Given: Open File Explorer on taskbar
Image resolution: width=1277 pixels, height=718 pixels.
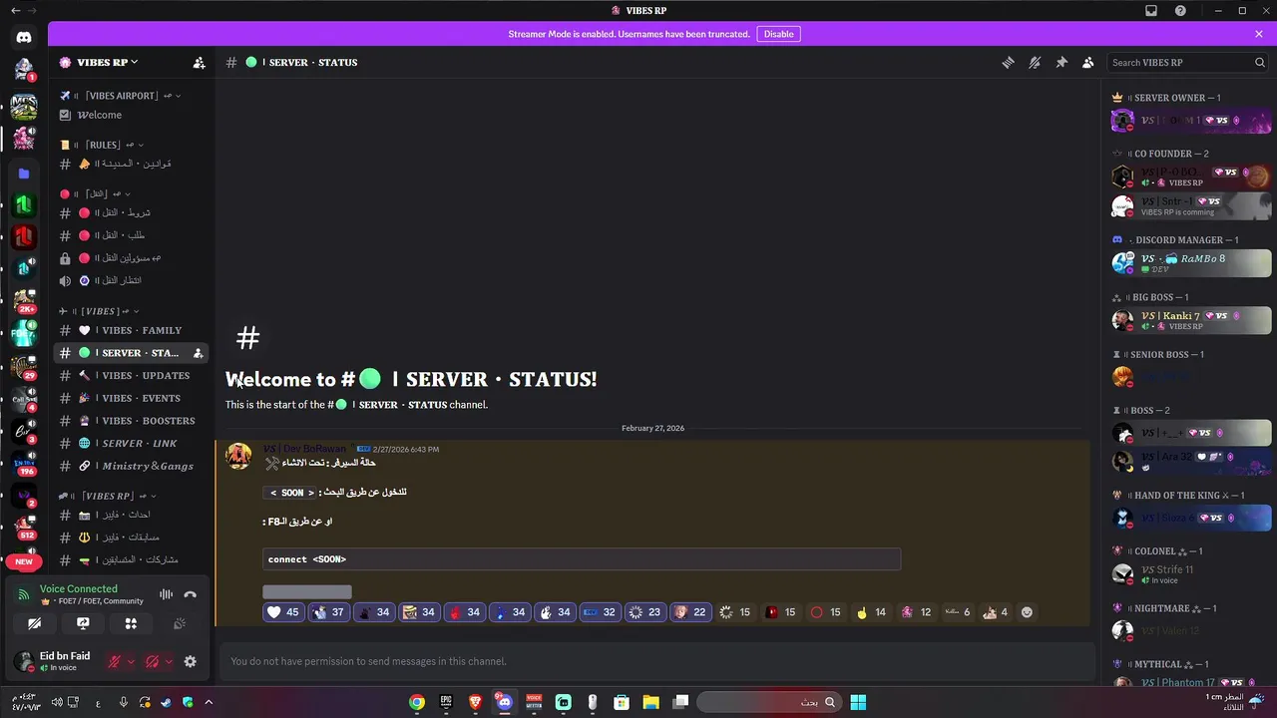Looking at the screenshot, I should [650, 702].
